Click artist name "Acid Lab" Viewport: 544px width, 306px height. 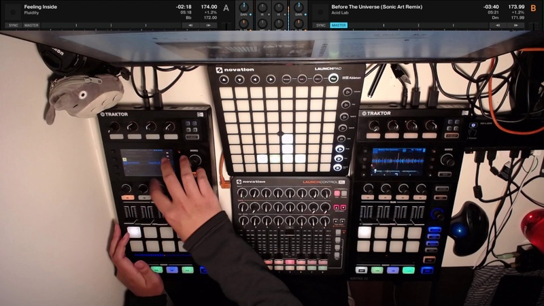(x=339, y=13)
